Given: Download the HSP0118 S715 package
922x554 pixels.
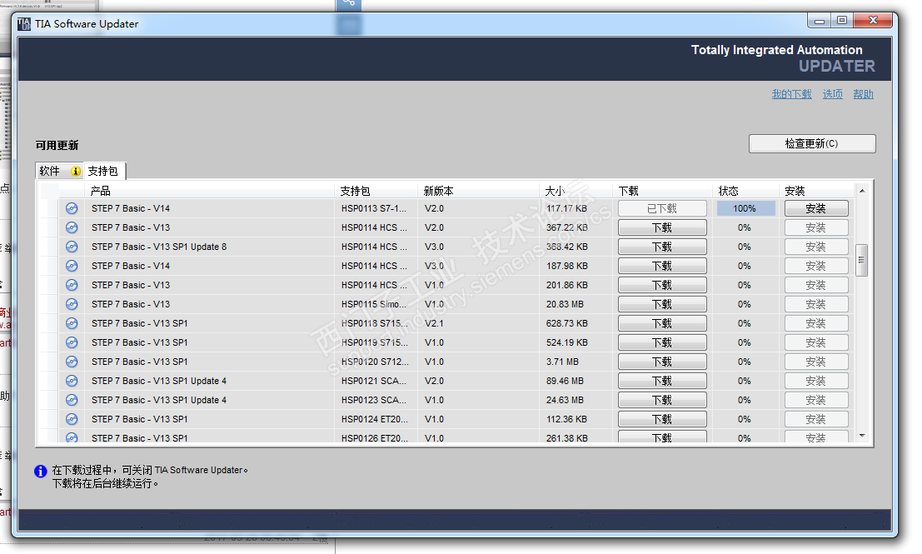Looking at the screenshot, I should 662,323.
